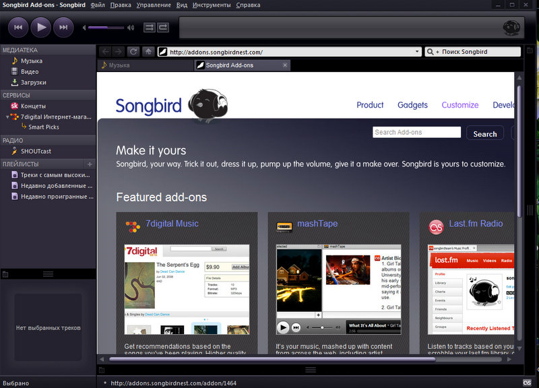The height and width of the screenshot is (388, 539).
Task: Open the Gadgets page link
Action: 412,105
